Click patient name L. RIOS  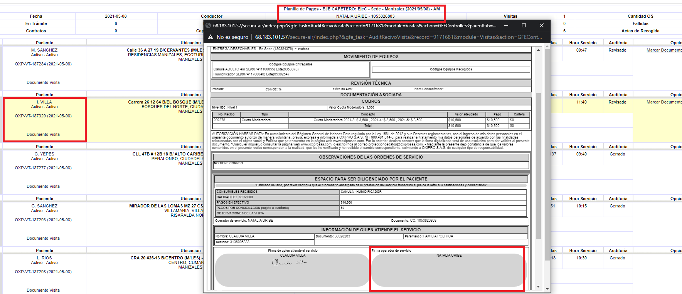44,258
